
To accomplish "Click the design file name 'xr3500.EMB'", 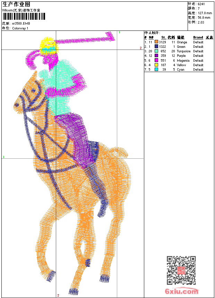I will [x=21, y=24].
